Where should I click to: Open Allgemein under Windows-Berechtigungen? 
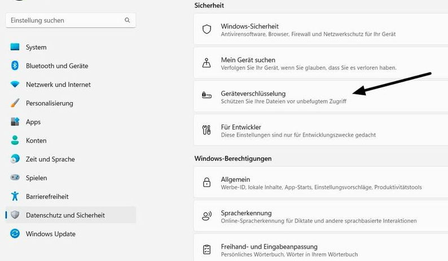click(x=235, y=179)
